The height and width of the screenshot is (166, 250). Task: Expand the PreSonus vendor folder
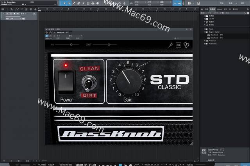[x=205, y=41]
